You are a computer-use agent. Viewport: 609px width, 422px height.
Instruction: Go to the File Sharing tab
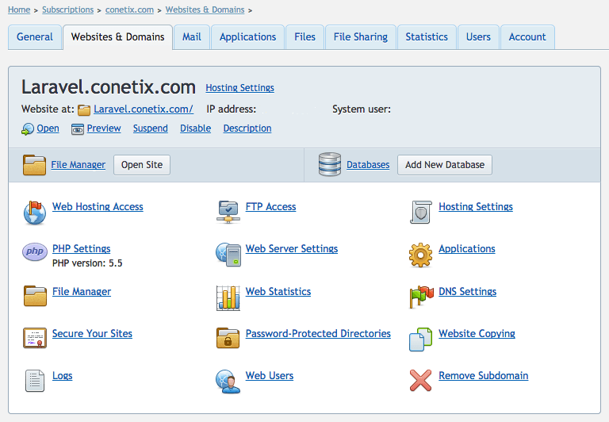click(361, 37)
